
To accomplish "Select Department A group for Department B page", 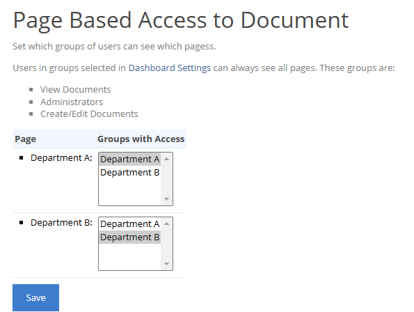I will click(x=129, y=224).
